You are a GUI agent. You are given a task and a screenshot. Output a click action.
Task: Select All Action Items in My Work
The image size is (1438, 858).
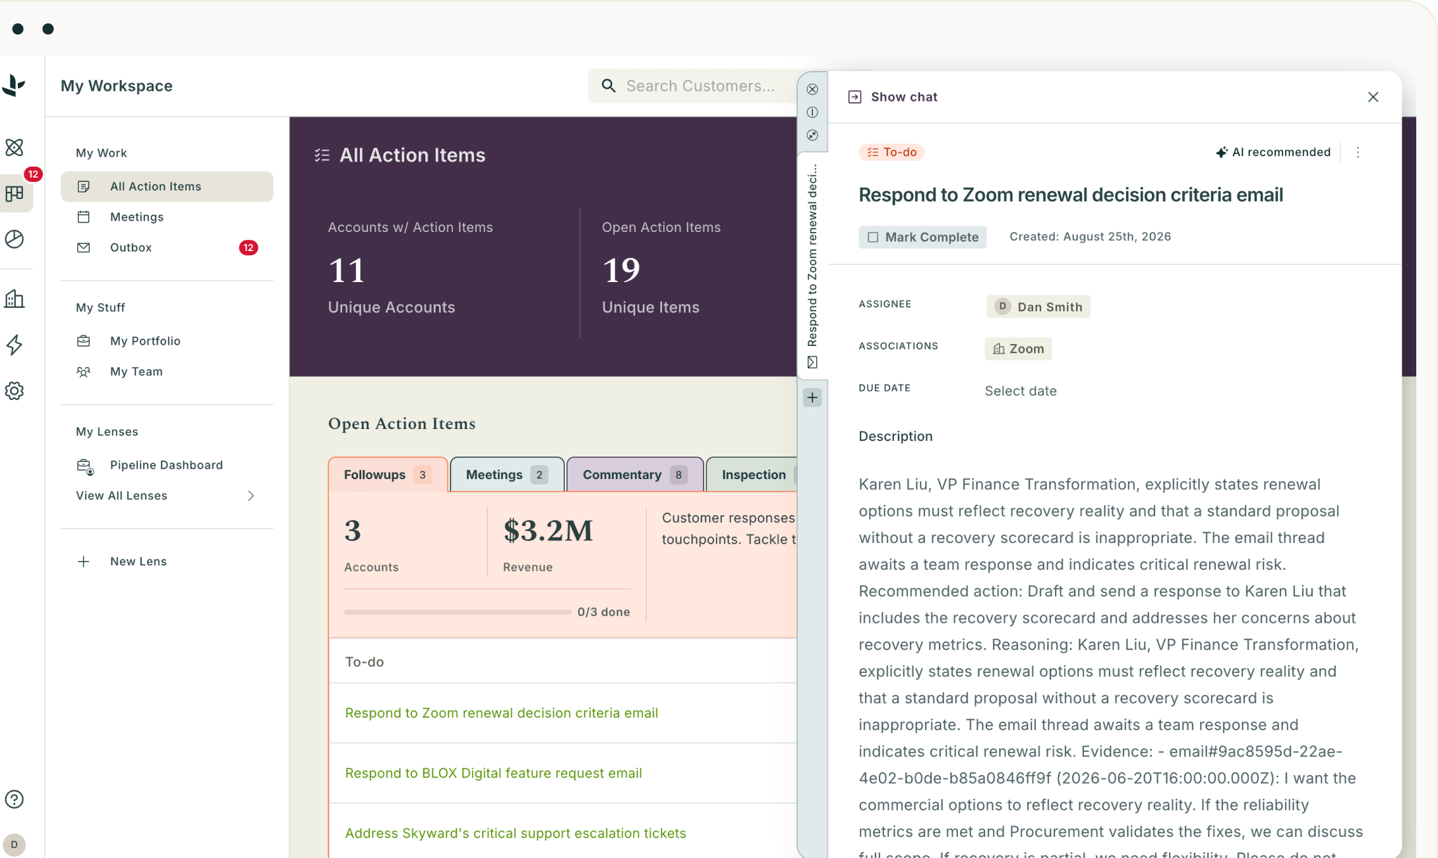(167, 186)
